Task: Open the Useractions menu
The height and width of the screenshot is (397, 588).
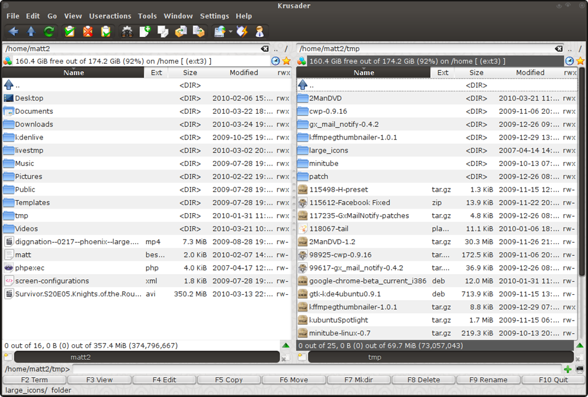Action: point(110,16)
